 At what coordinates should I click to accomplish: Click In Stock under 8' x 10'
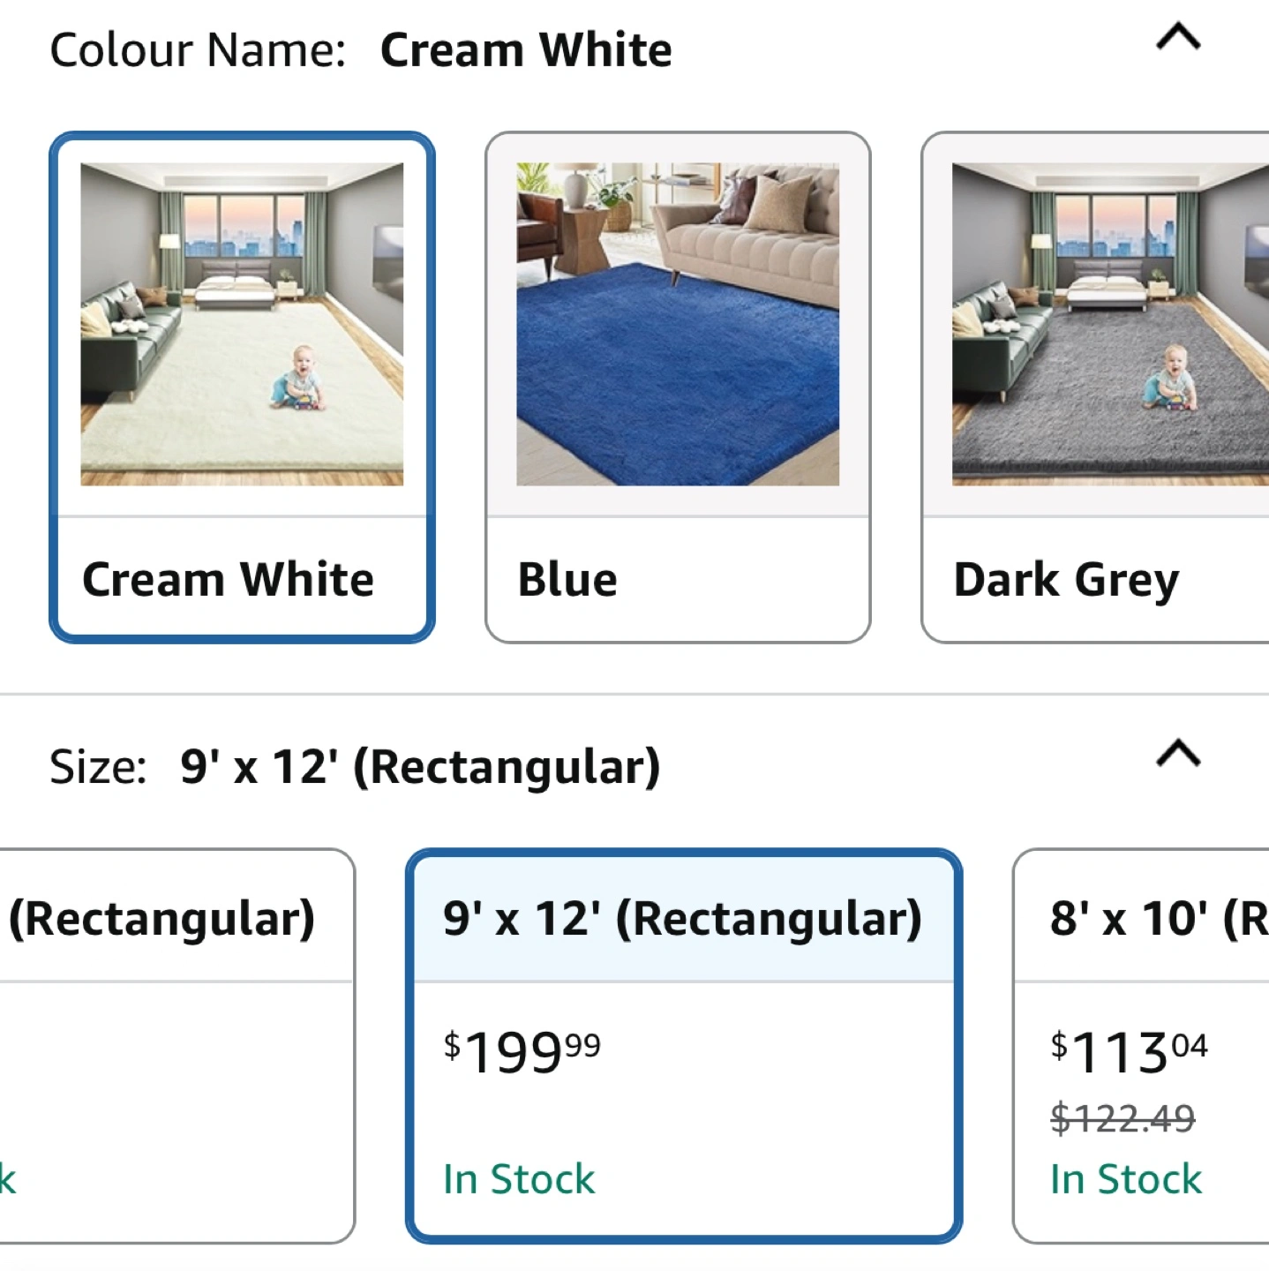point(1126,1179)
